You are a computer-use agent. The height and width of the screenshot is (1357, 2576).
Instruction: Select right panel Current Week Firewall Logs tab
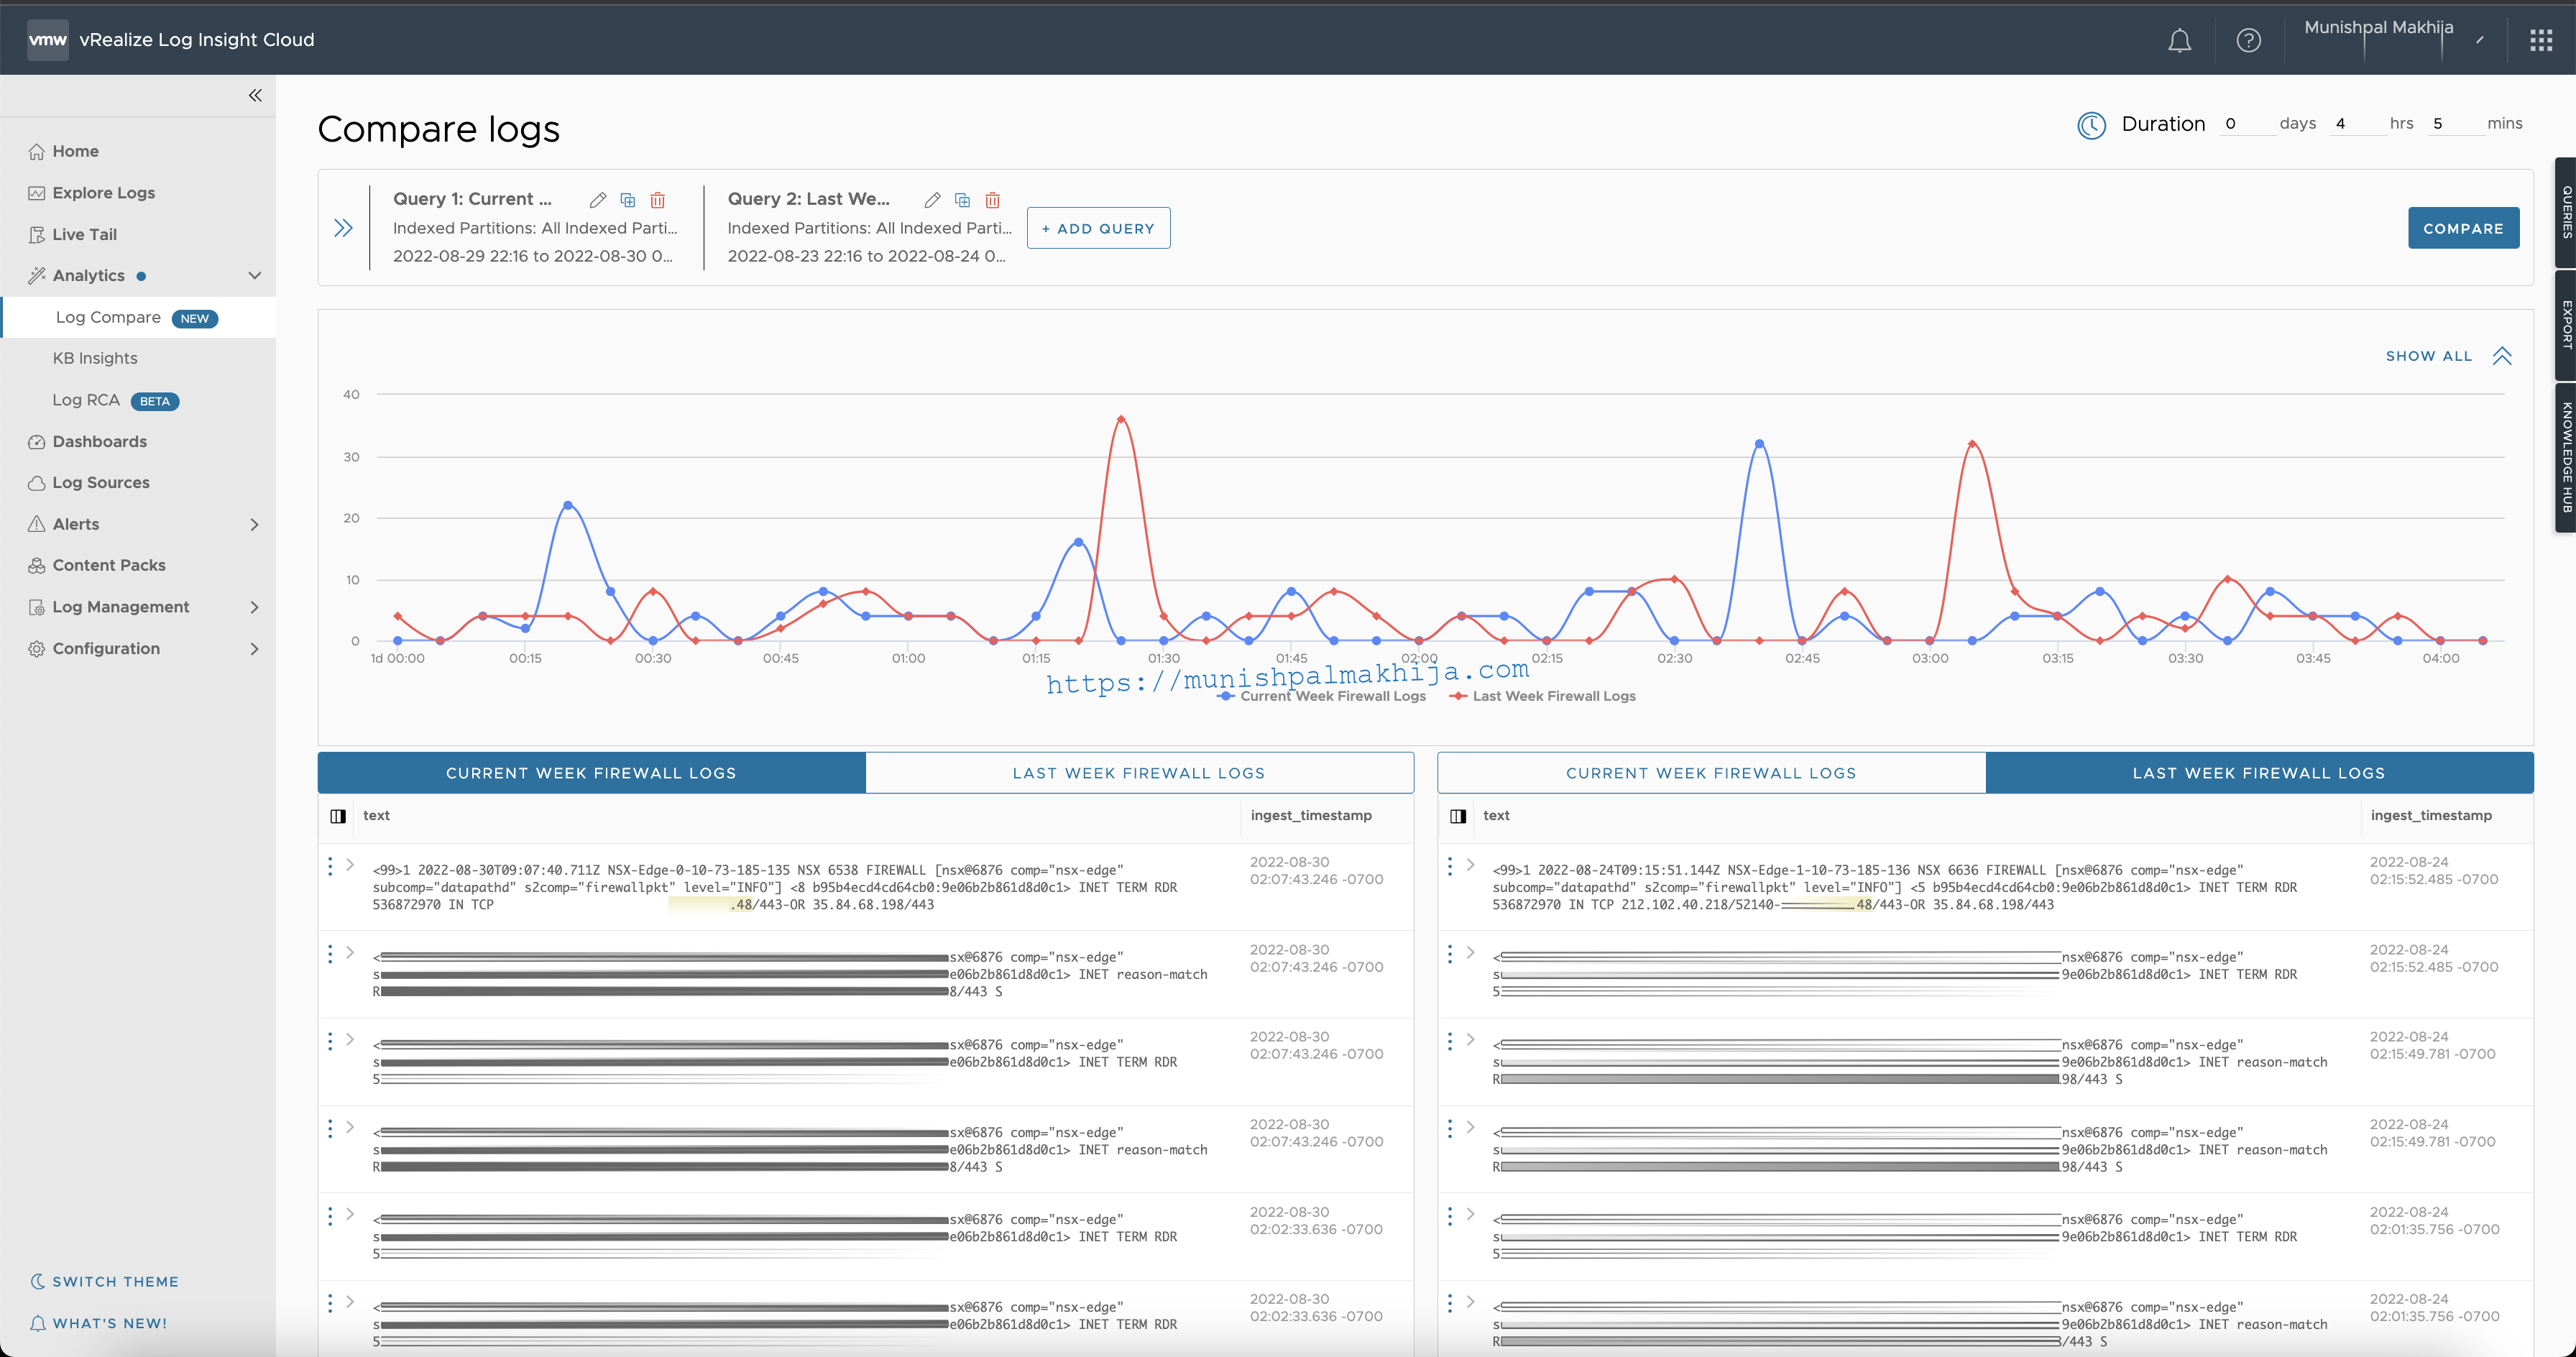click(1711, 773)
